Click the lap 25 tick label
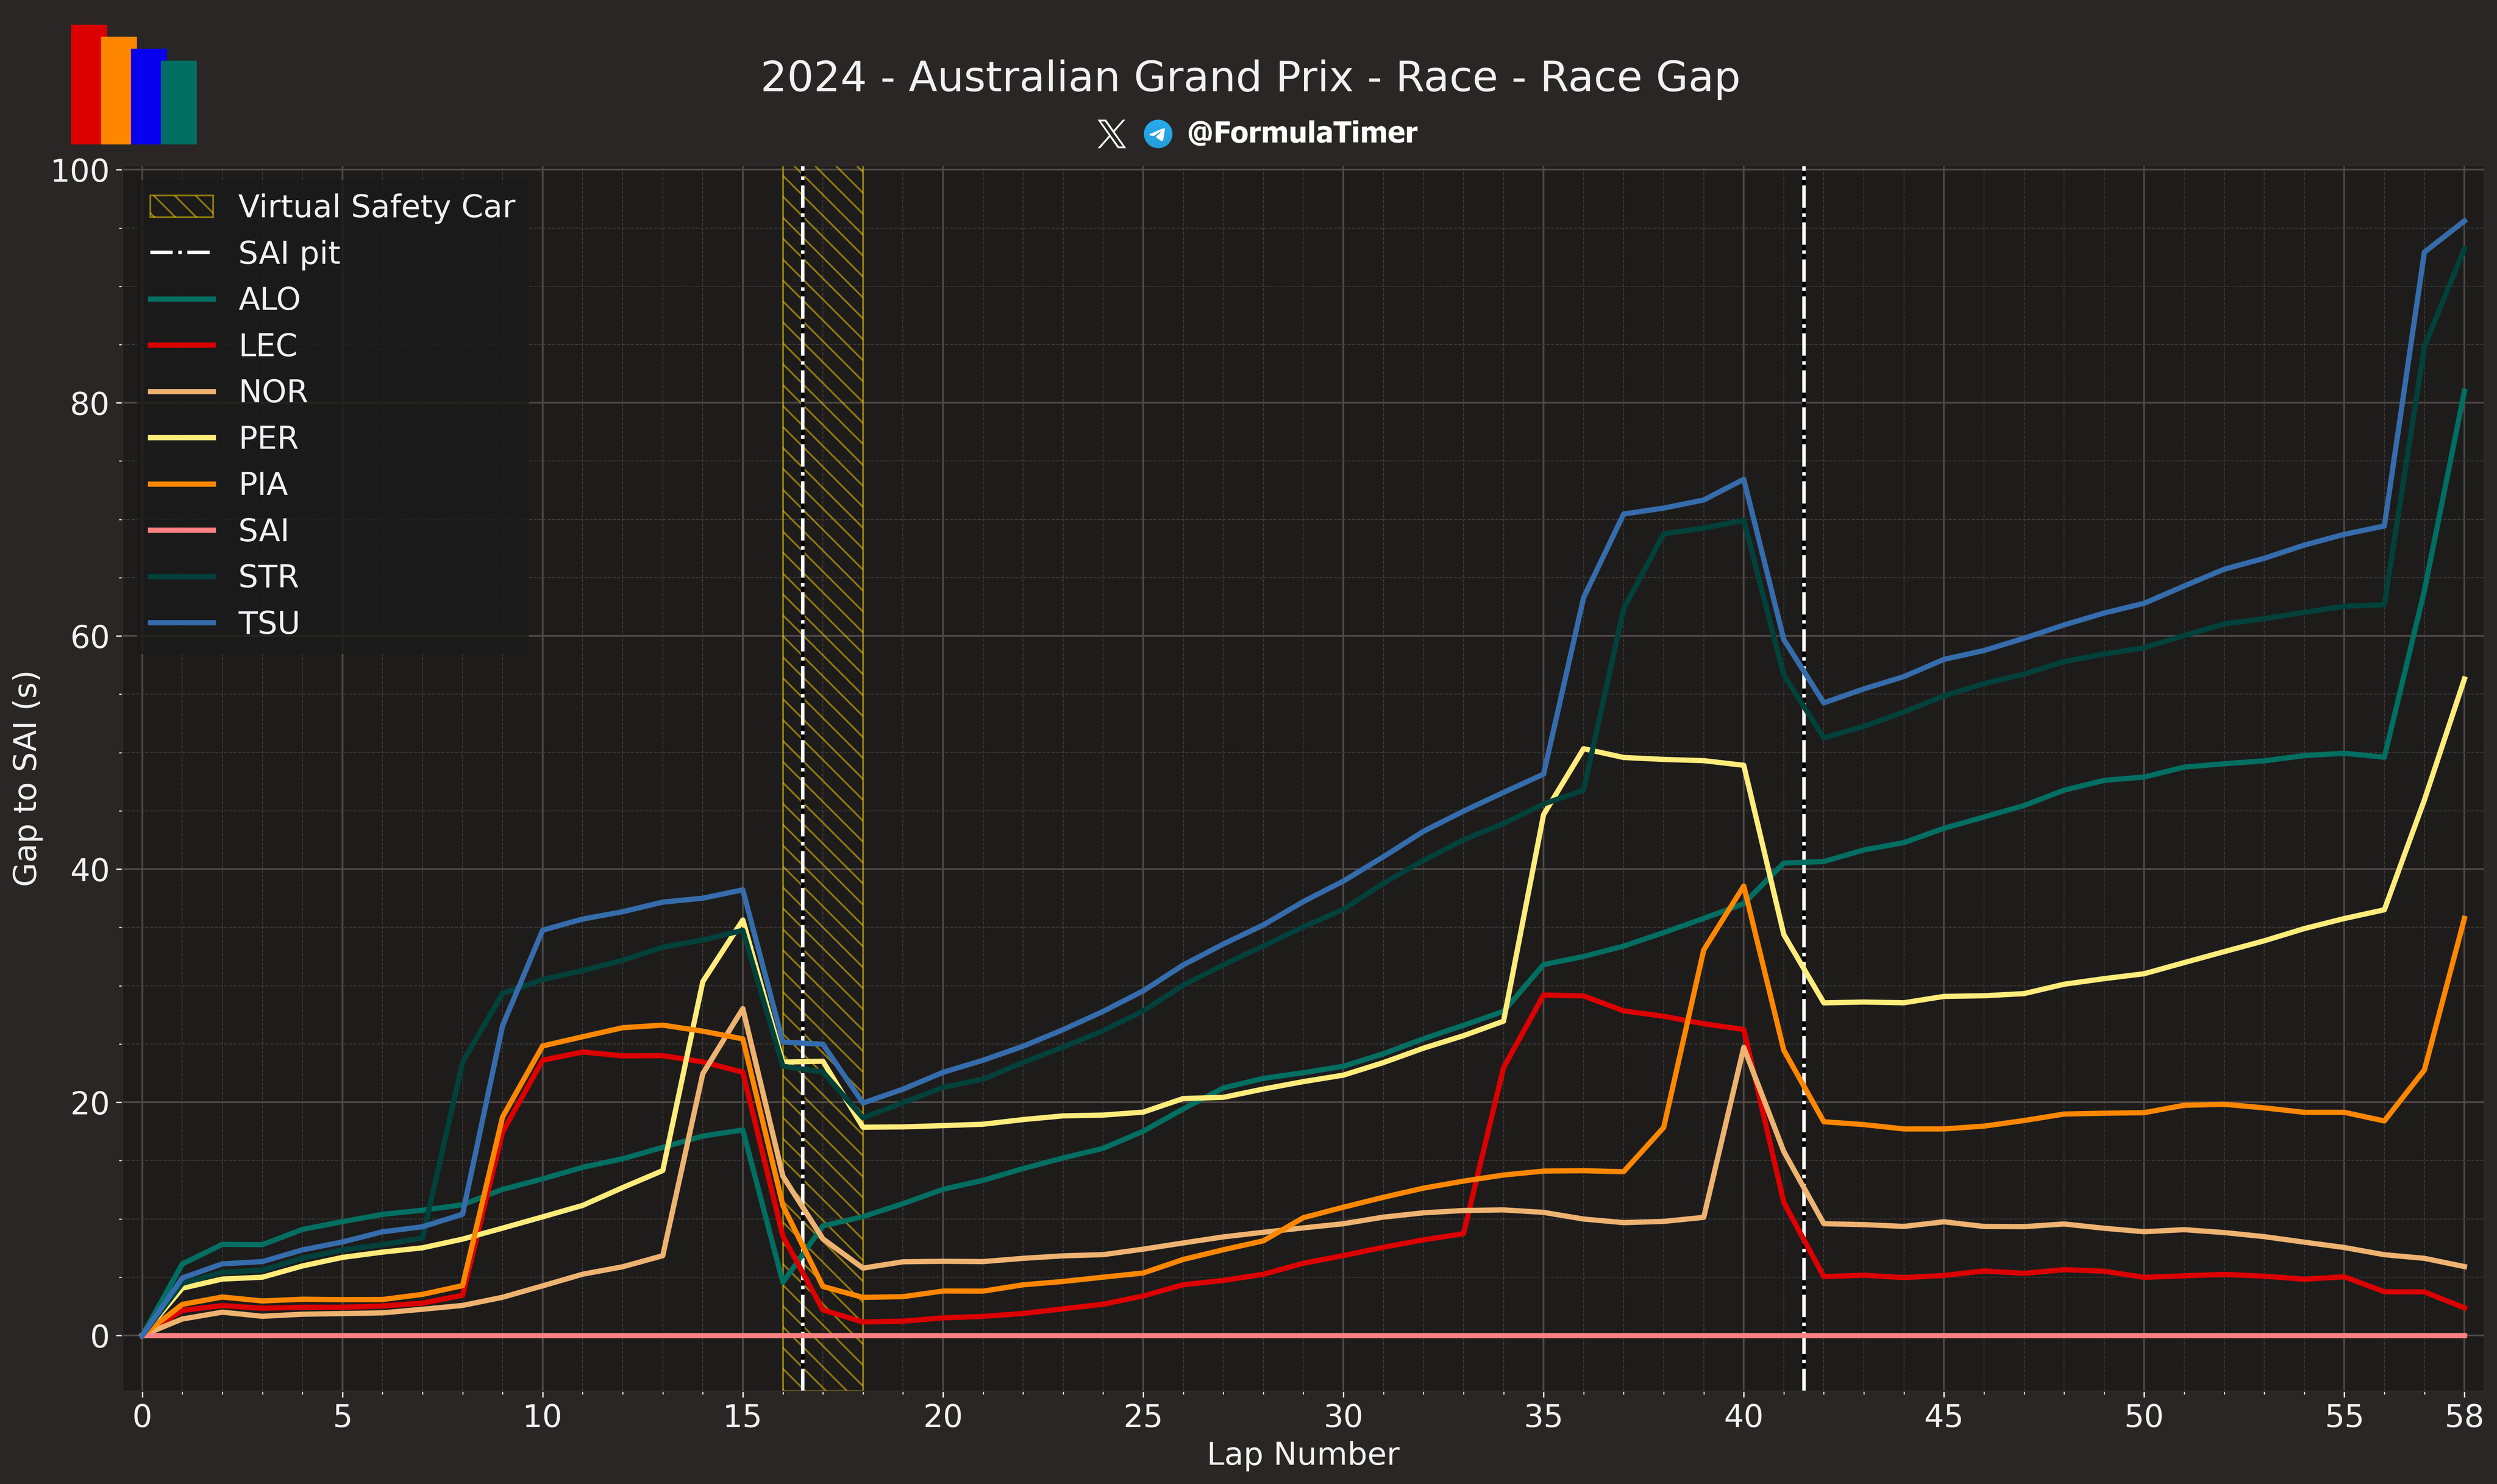The image size is (2497, 1484). click(x=1143, y=1416)
